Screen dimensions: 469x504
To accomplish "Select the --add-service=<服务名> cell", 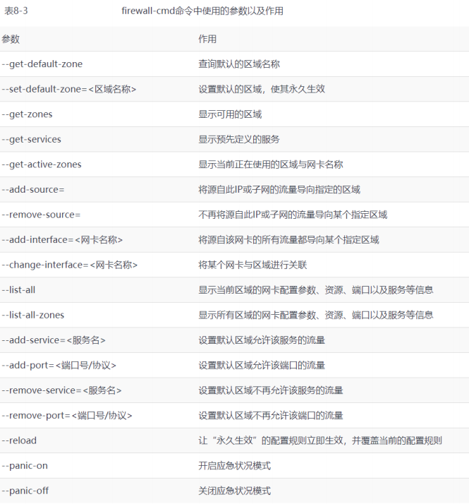I will (54, 340).
